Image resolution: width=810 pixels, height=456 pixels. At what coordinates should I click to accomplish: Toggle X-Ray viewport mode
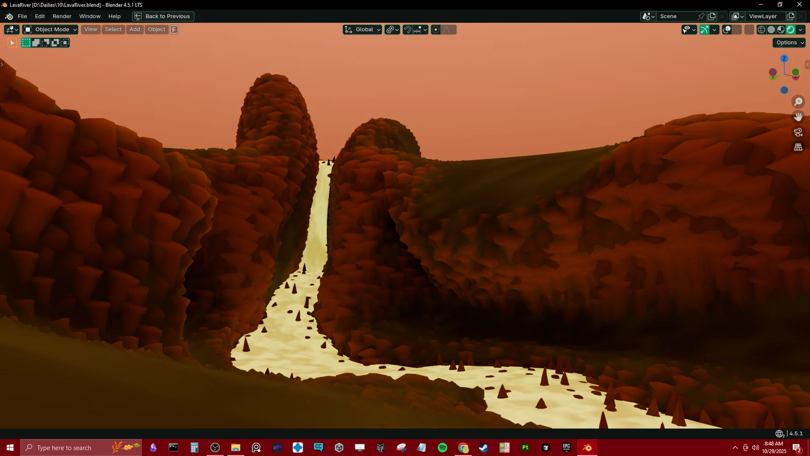click(748, 29)
